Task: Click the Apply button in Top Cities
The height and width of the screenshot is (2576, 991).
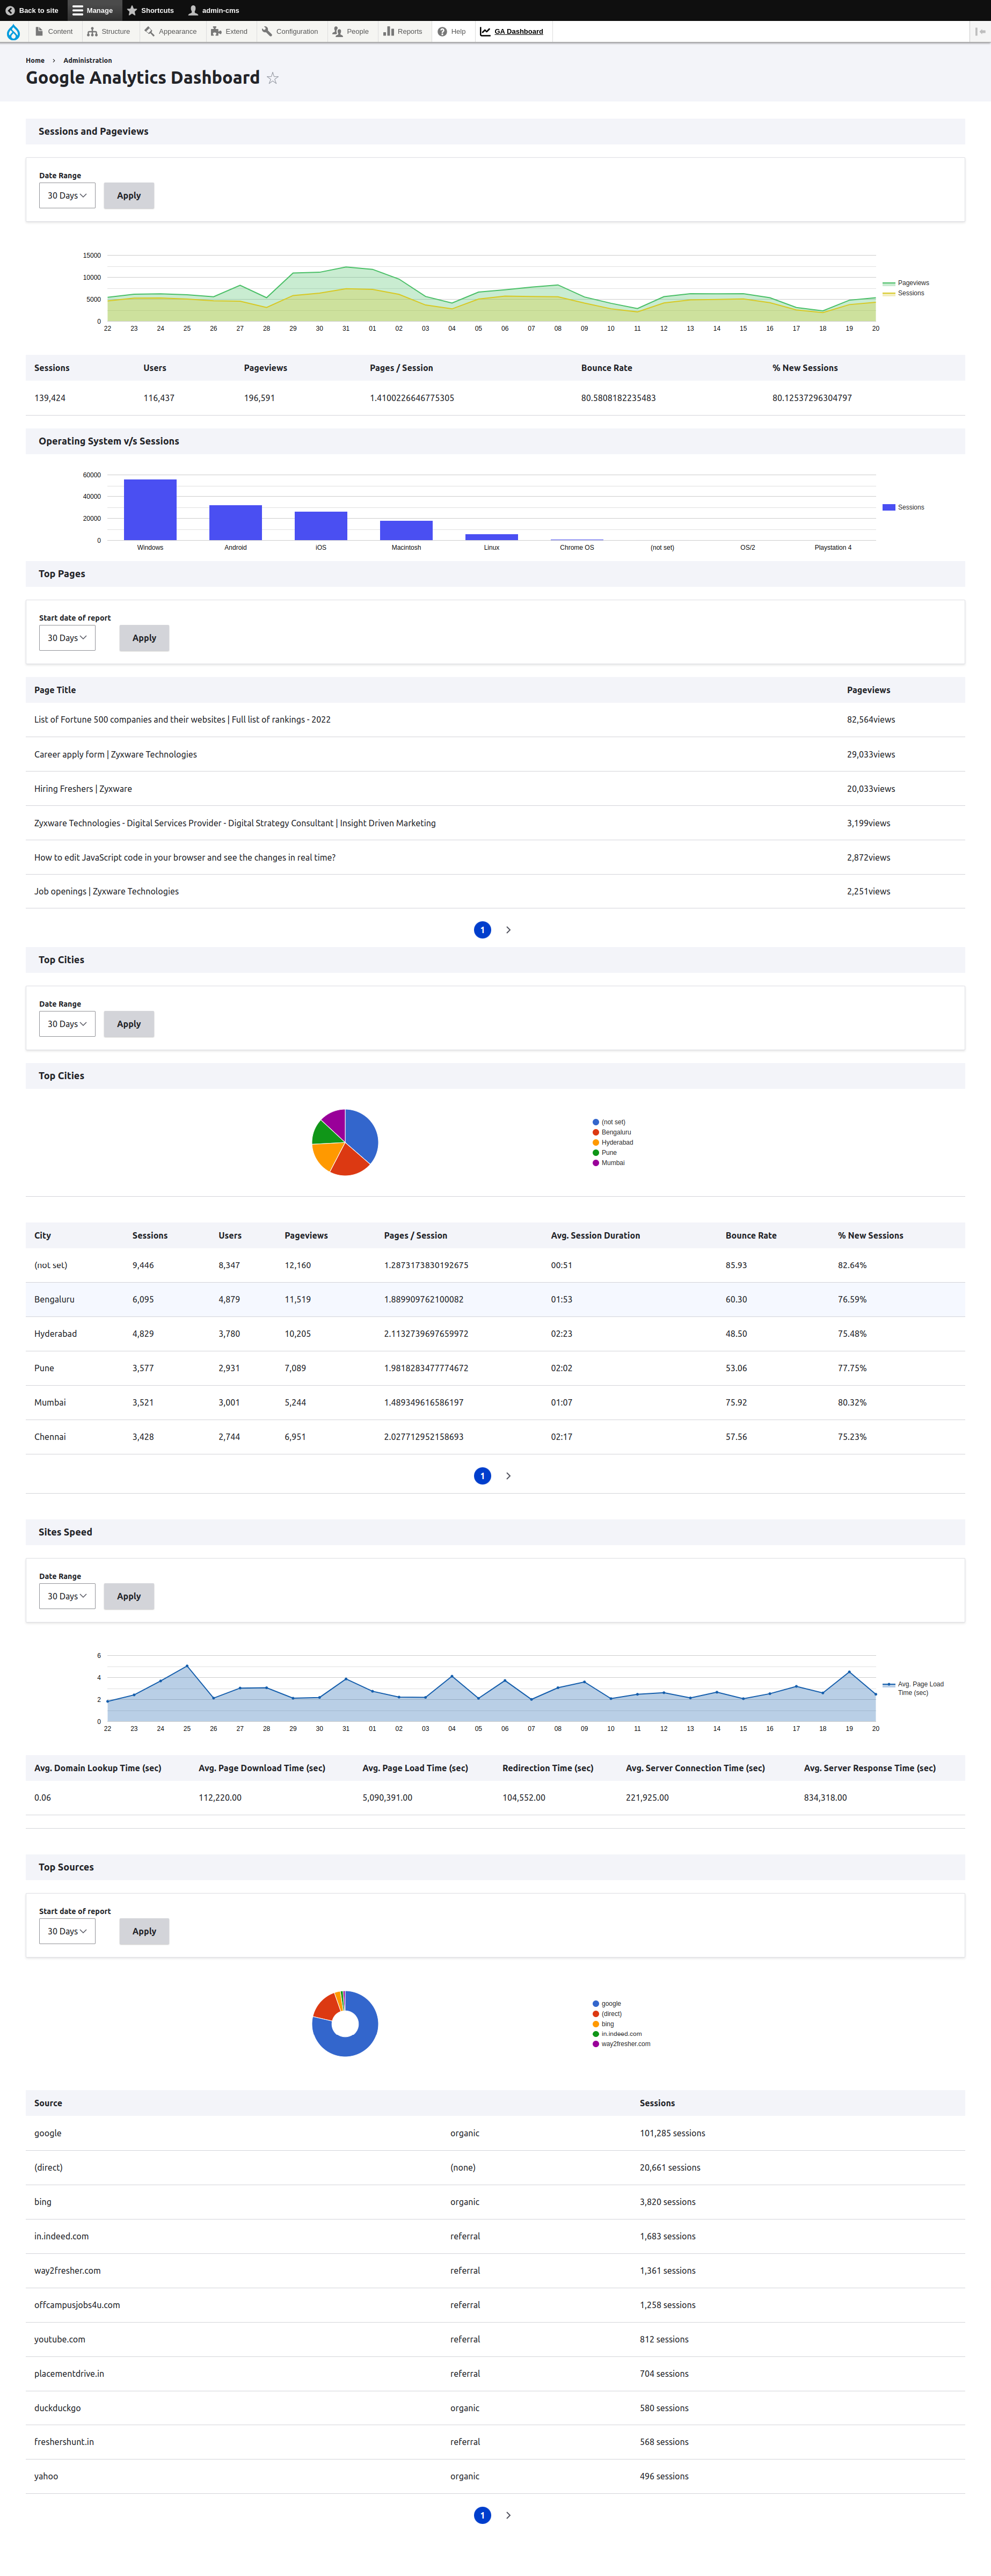Action: [x=128, y=1023]
